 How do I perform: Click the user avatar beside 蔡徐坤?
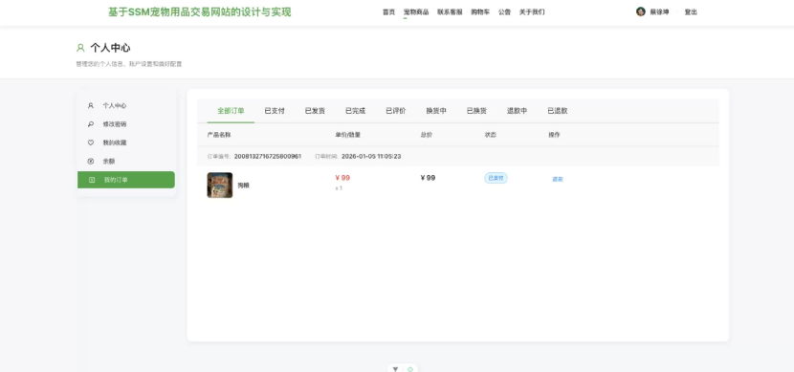tap(641, 11)
